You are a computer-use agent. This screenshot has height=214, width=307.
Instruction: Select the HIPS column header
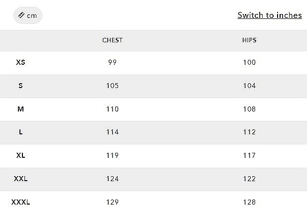249,40
